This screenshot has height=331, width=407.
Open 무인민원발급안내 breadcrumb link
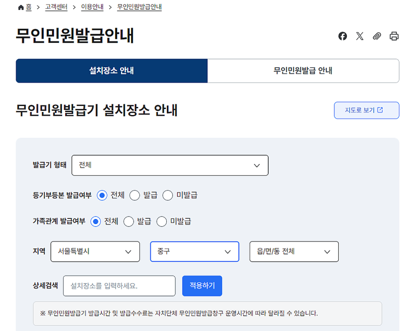(x=139, y=7)
